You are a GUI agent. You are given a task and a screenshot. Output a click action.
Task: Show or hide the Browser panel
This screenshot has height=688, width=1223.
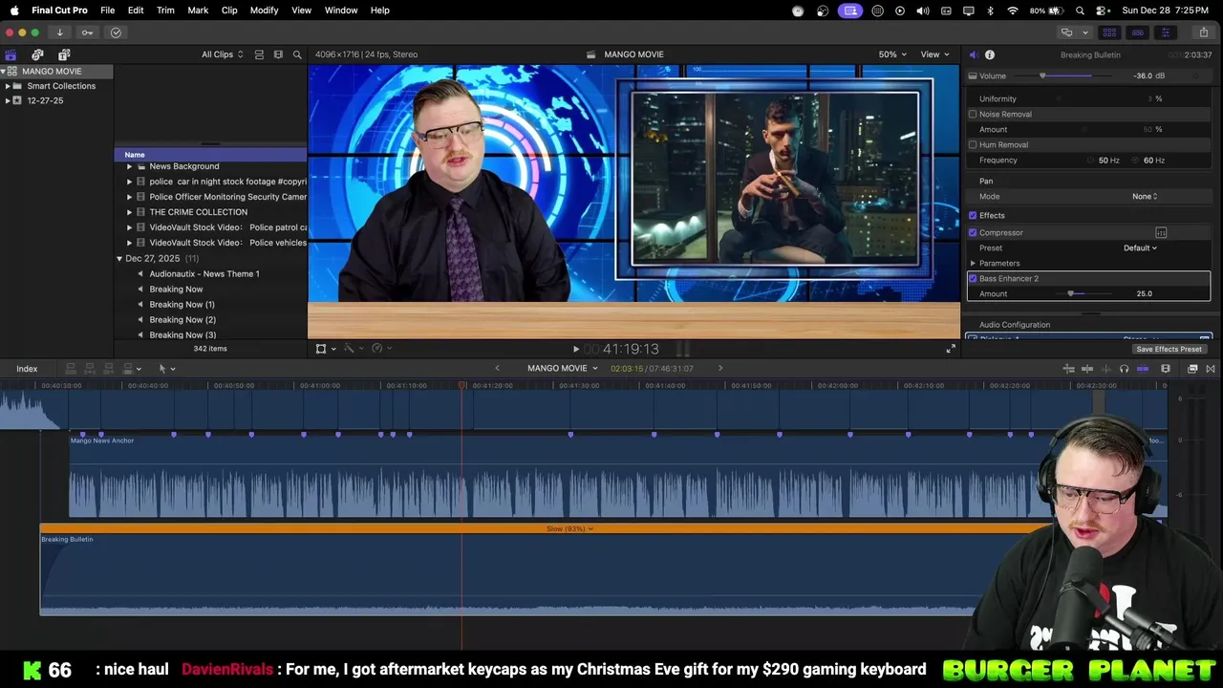(1109, 32)
